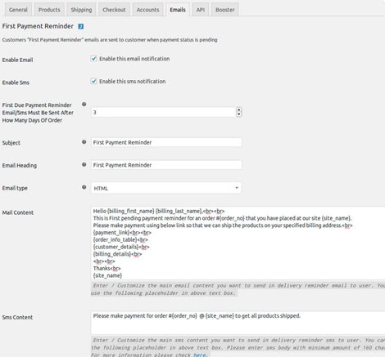Open the 'here' link for sms information

pos(199,355)
